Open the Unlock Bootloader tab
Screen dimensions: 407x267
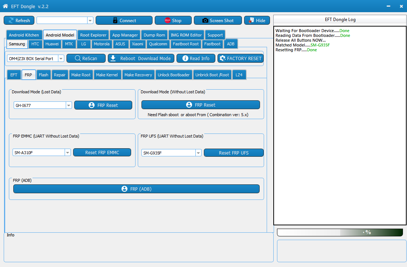(174, 75)
